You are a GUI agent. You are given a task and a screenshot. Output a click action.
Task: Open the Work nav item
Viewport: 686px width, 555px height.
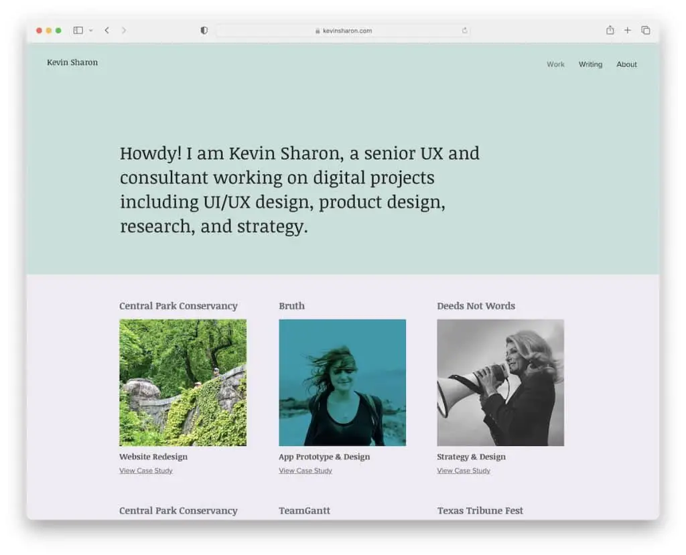pyautogui.click(x=555, y=64)
